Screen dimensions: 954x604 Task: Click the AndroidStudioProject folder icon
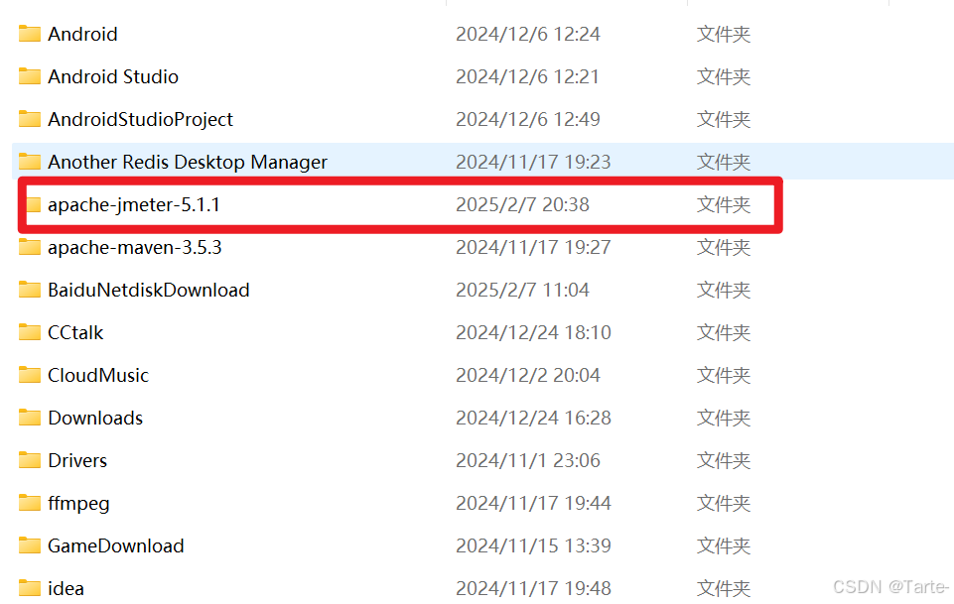[x=29, y=118]
